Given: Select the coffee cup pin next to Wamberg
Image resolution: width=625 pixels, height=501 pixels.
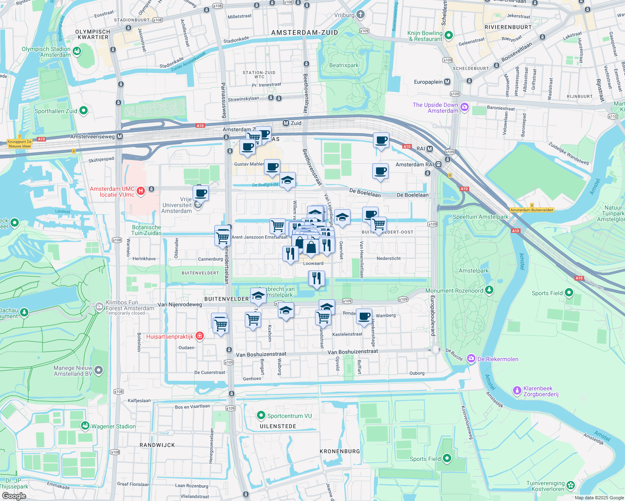Looking at the screenshot, I should point(364,316).
